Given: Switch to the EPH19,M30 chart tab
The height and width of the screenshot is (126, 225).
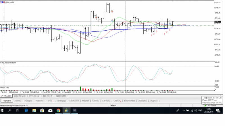Looking at the screenshot, I should click(x=6, y=96).
